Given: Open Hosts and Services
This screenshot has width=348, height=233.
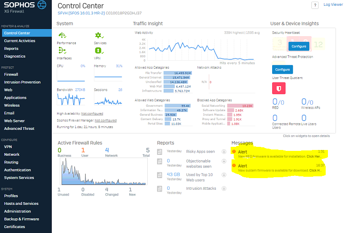Looking at the screenshot, I should (x=21, y=204).
